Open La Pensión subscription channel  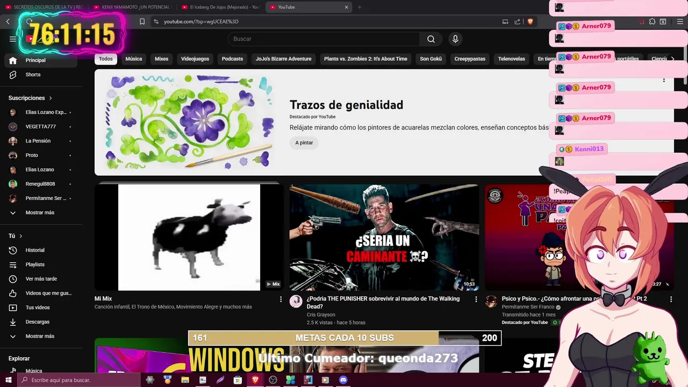(x=41, y=141)
